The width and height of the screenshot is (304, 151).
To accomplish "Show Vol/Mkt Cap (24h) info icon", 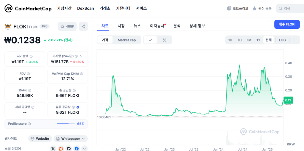I will tap(81, 74).
